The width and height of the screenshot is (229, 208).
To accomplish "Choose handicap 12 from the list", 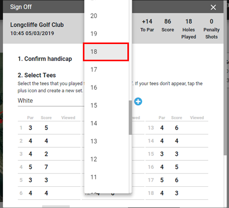I will click(x=107, y=159).
